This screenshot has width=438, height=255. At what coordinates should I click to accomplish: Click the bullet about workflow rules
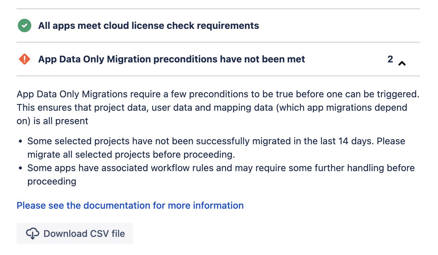221,174
